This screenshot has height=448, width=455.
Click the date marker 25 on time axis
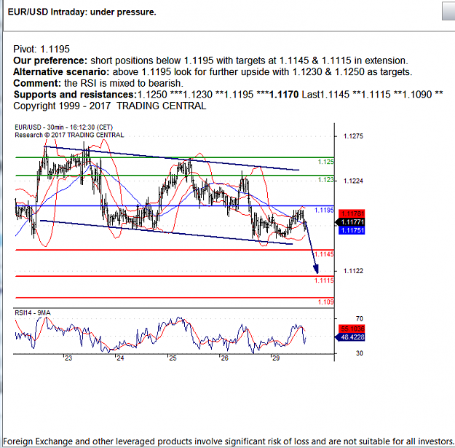coord(173,358)
